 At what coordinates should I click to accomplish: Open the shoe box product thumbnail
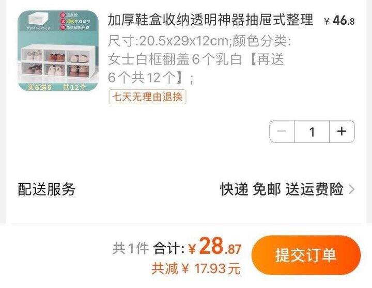point(58,51)
